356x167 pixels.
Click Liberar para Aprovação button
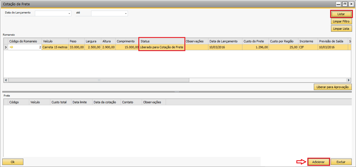pyautogui.click(x=333, y=87)
